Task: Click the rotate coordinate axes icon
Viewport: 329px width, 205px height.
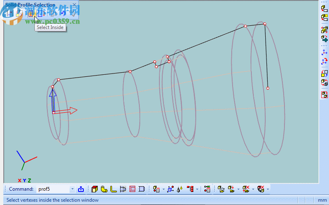Action: (325, 61)
